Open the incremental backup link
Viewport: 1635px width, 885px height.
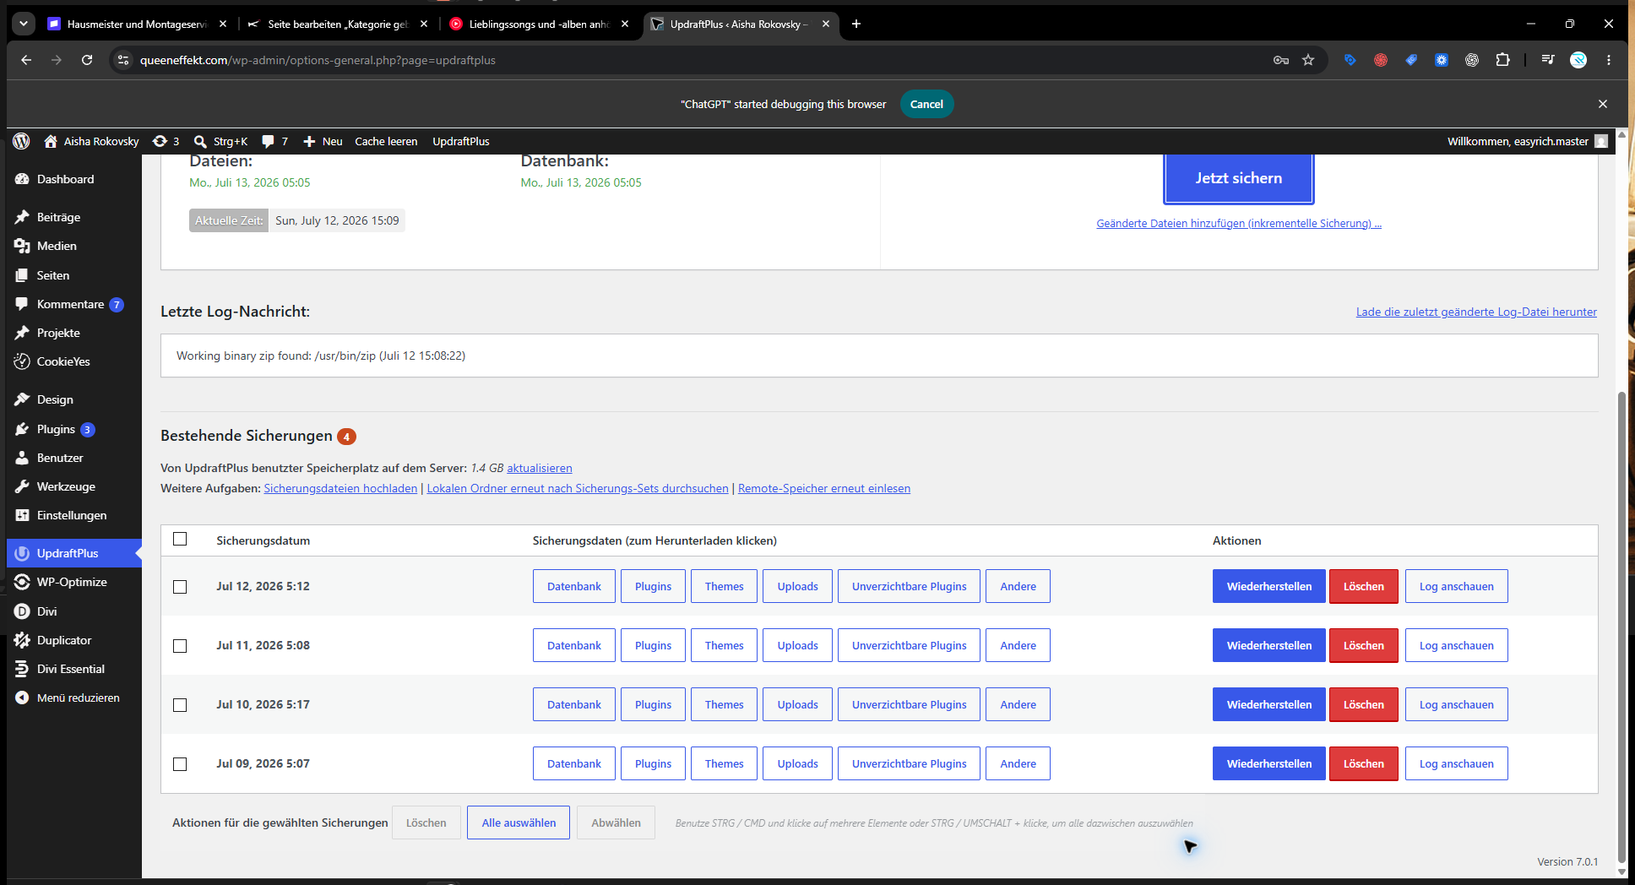pos(1238,223)
